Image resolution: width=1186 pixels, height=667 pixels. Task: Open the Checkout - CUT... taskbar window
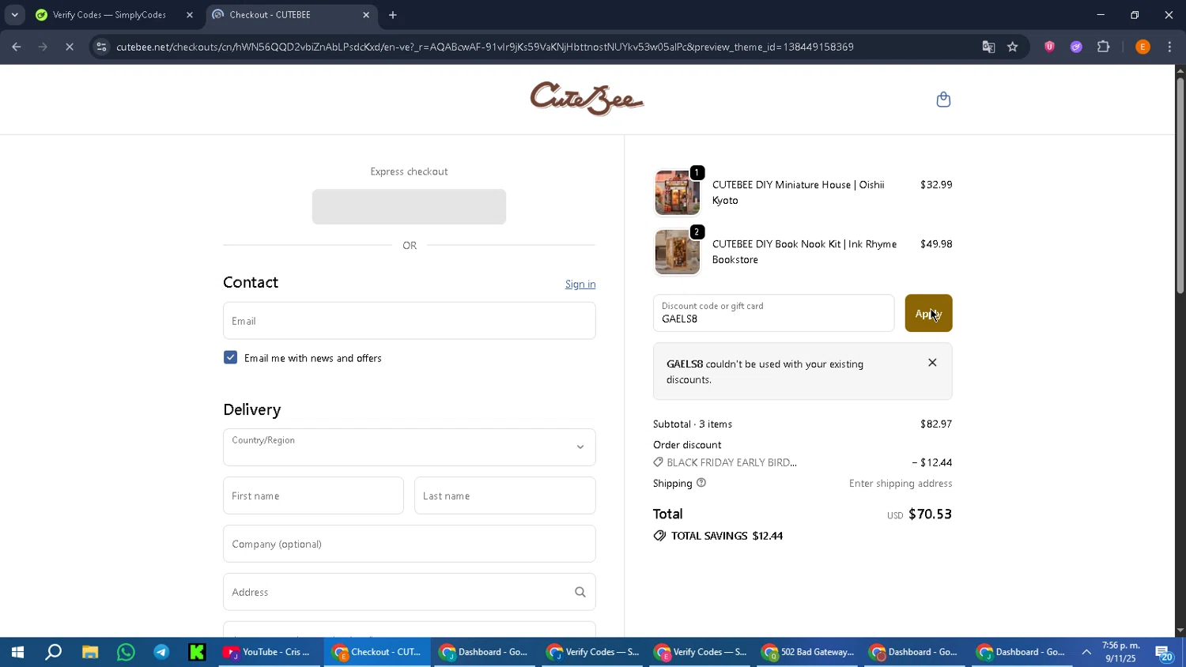point(377,652)
